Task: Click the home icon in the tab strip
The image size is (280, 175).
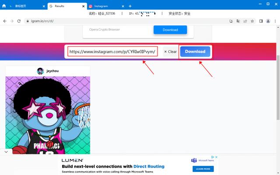Action: (x=4, y=6)
